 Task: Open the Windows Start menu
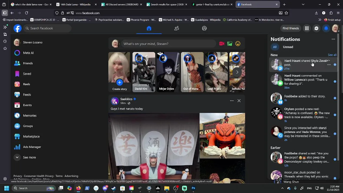coord(6,188)
